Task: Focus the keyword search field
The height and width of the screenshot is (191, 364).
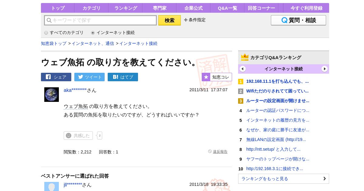Action: (100, 20)
